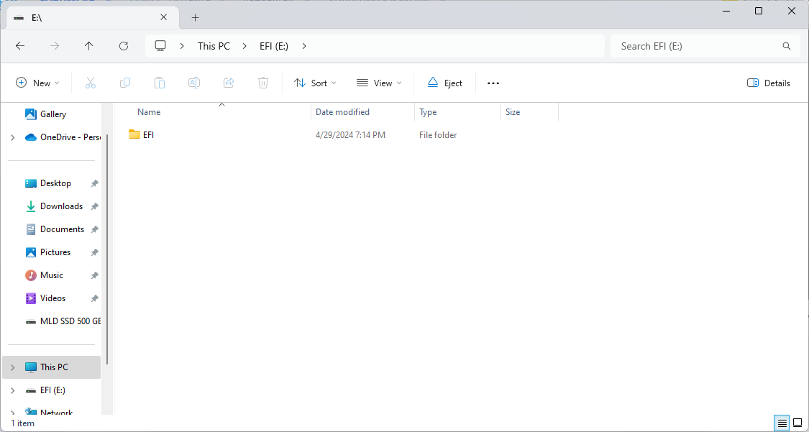Open the New item dropdown

[x=38, y=83]
